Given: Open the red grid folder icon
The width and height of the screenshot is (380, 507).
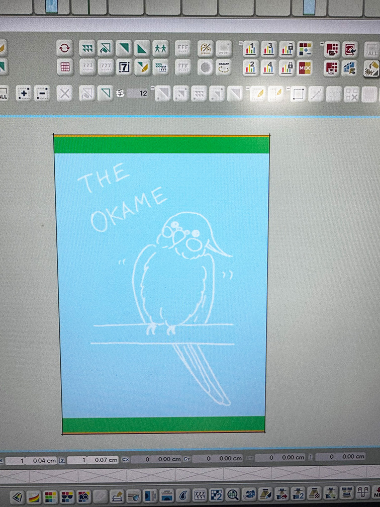Looking at the screenshot, I should [x=332, y=49].
